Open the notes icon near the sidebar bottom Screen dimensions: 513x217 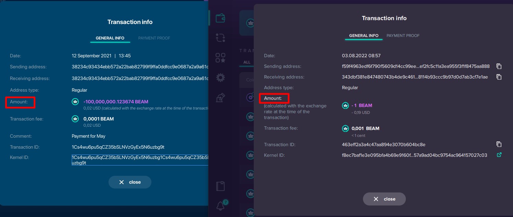coord(220,186)
